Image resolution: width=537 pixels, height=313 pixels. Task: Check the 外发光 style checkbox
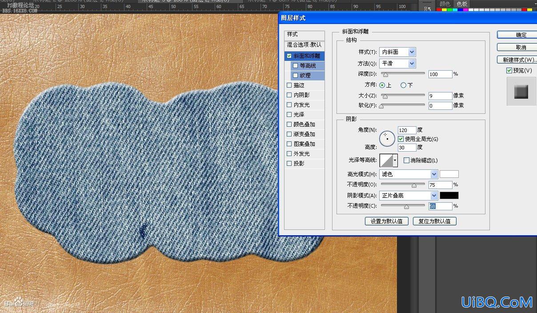point(289,154)
